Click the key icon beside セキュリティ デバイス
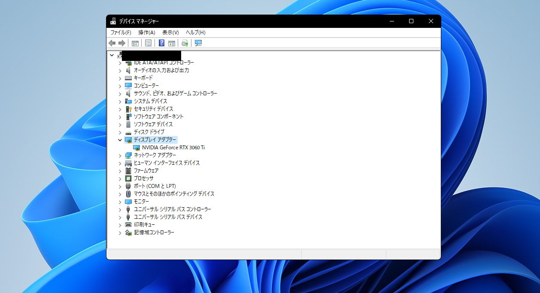The image size is (540, 293). [x=128, y=109]
